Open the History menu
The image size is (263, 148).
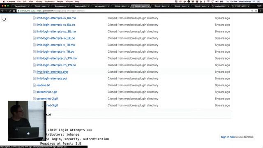39,2
